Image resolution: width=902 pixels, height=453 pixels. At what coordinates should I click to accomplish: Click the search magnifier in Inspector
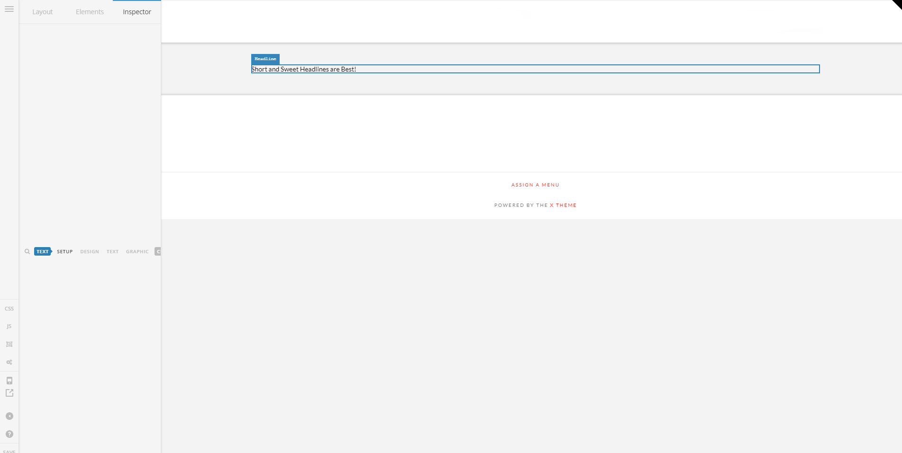click(27, 252)
